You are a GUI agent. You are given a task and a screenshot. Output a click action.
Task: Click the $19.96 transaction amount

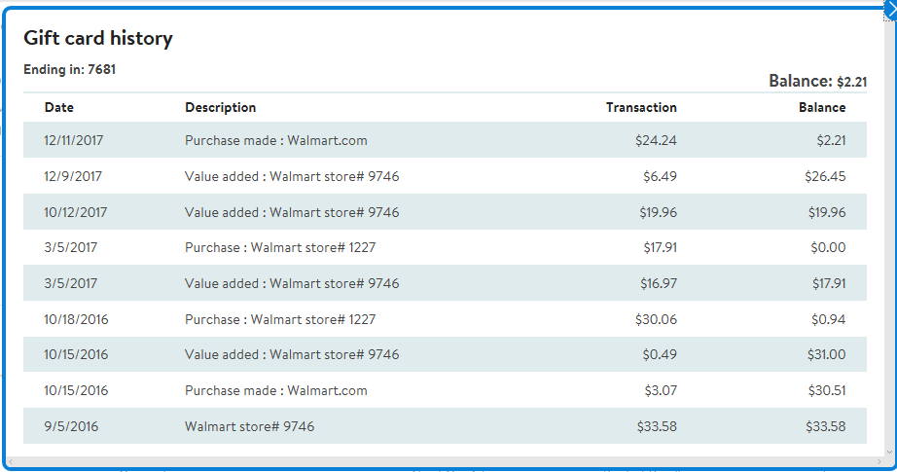tap(659, 212)
